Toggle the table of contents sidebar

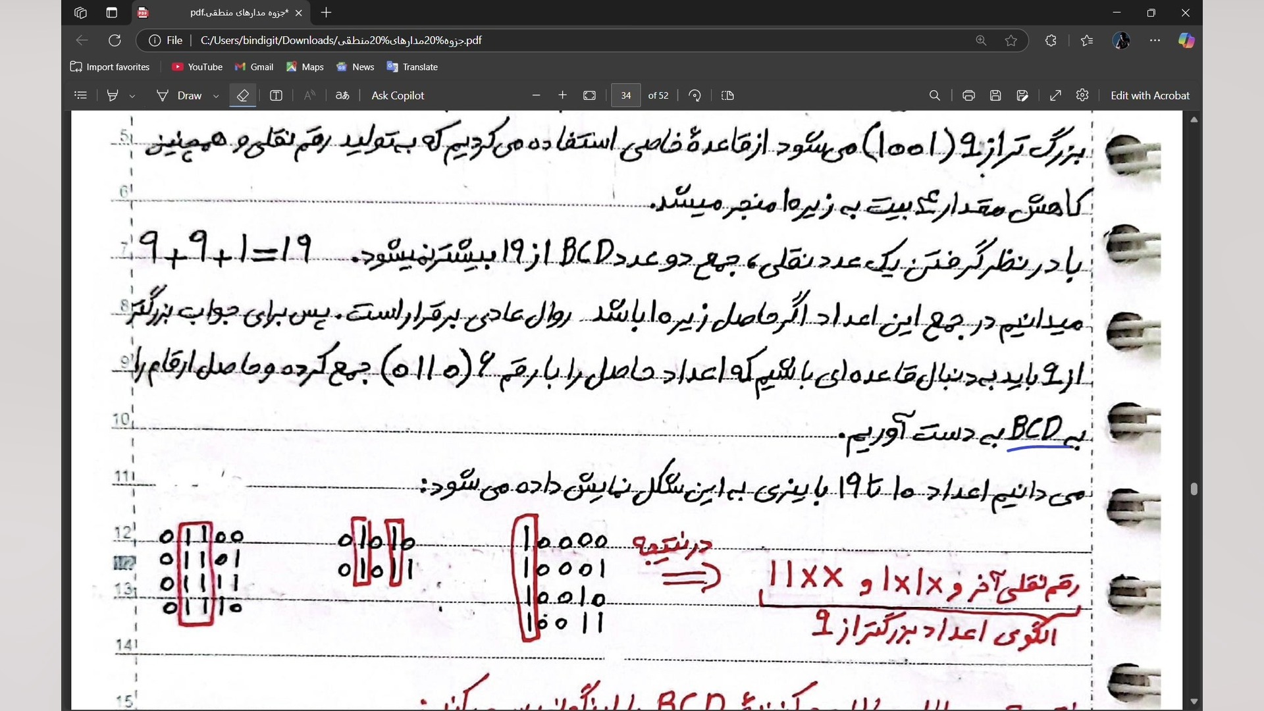coord(80,95)
